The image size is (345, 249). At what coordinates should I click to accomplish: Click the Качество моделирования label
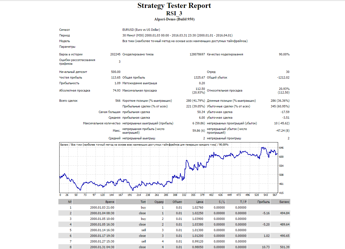(x=225, y=54)
